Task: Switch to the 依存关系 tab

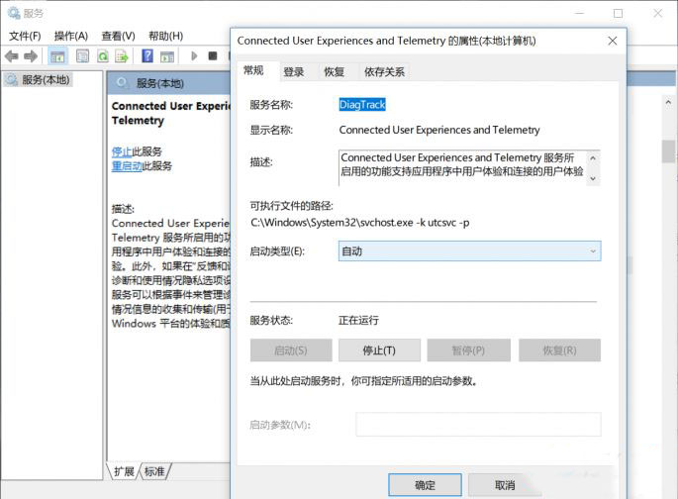Action: pos(384,71)
